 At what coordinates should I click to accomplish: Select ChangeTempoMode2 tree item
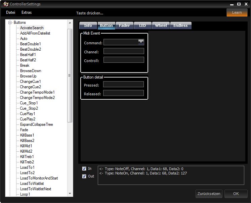click(37, 98)
